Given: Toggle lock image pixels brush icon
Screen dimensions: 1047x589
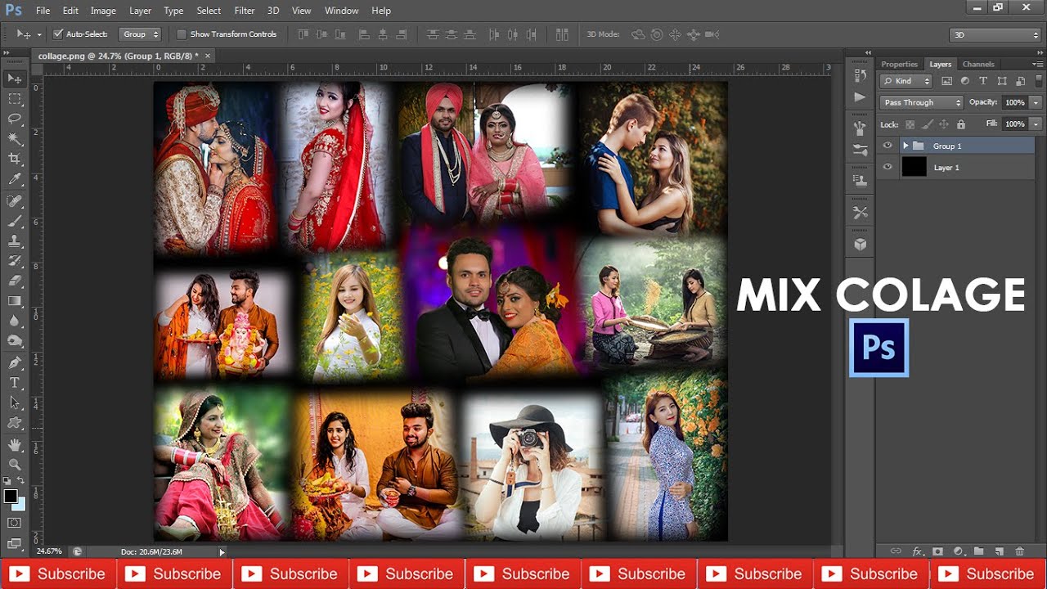Looking at the screenshot, I should click(928, 124).
